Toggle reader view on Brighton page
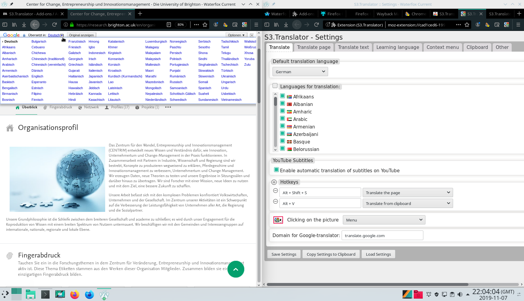The width and height of the screenshot is (524, 301). pyautogui.click(x=169, y=25)
